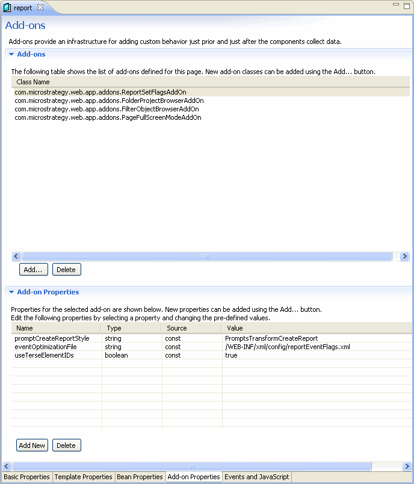
Task: Switch to Events and JavaScript tab
Action: (257, 477)
